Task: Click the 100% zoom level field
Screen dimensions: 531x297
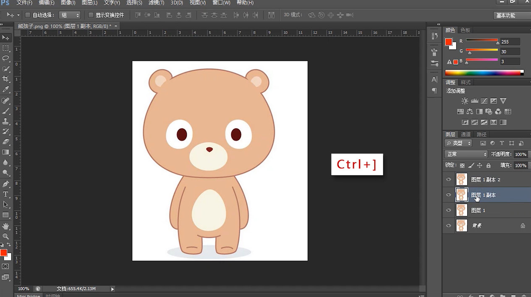Action: coord(24,289)
